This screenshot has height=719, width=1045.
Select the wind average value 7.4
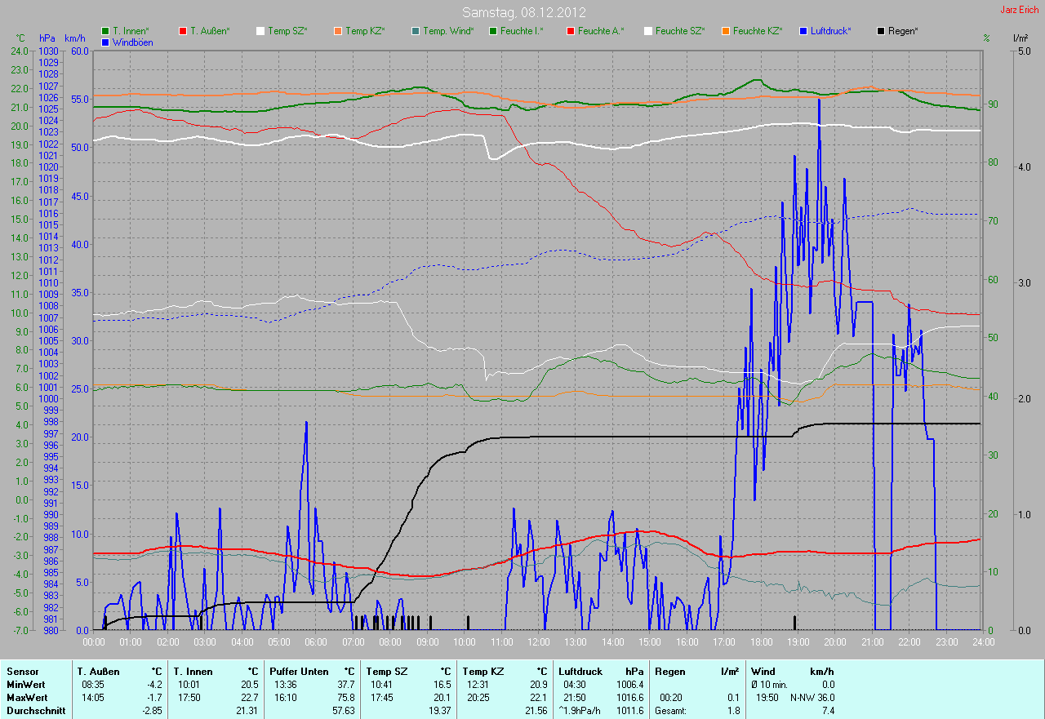pyautogui.click(x=828, y=711)
